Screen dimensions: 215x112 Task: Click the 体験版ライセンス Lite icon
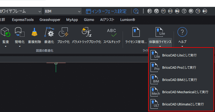pos(160,32)
